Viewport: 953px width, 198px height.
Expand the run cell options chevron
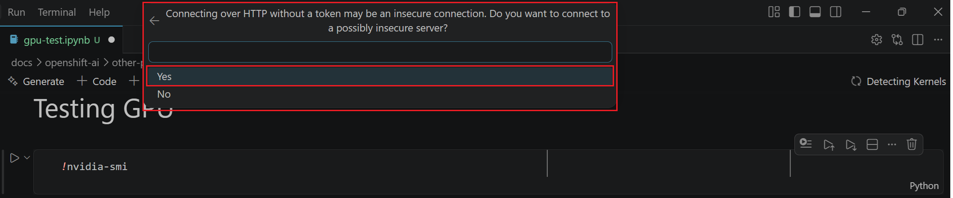click(x=27, y=157)
